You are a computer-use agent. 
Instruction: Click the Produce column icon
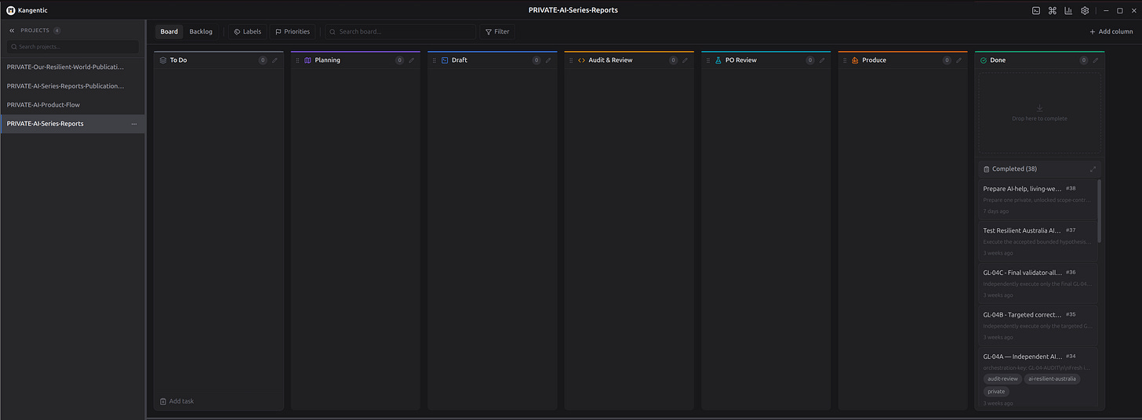[x=855, y=60]
